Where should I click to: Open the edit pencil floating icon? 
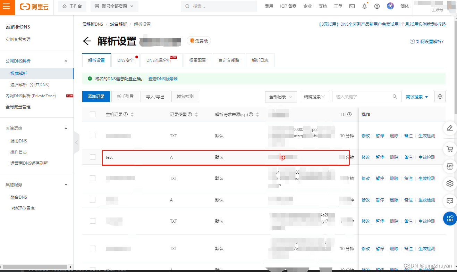click(x=450, y=128)
